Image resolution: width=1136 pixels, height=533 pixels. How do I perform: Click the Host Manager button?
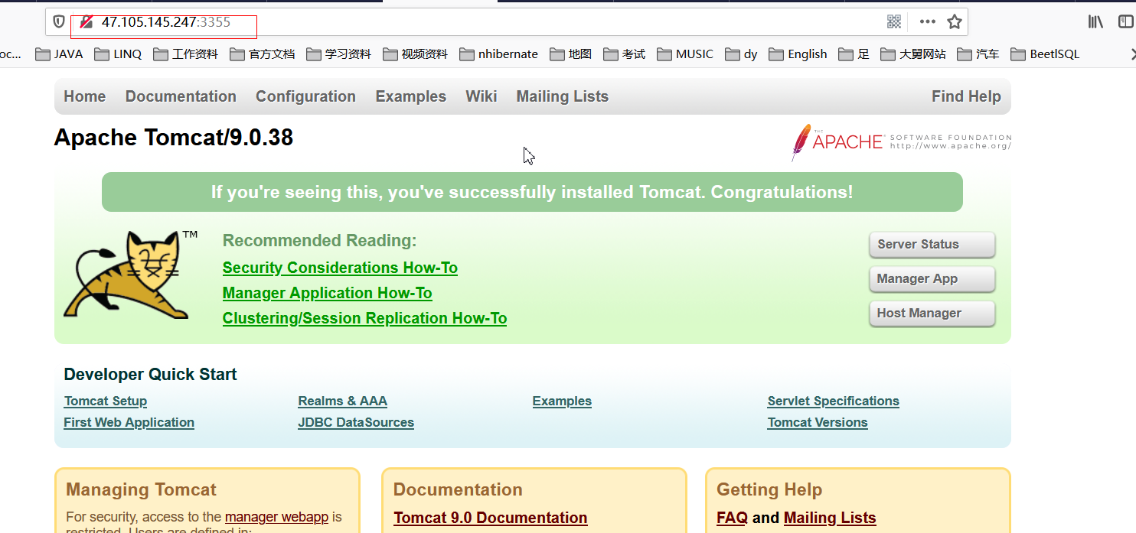932,314
